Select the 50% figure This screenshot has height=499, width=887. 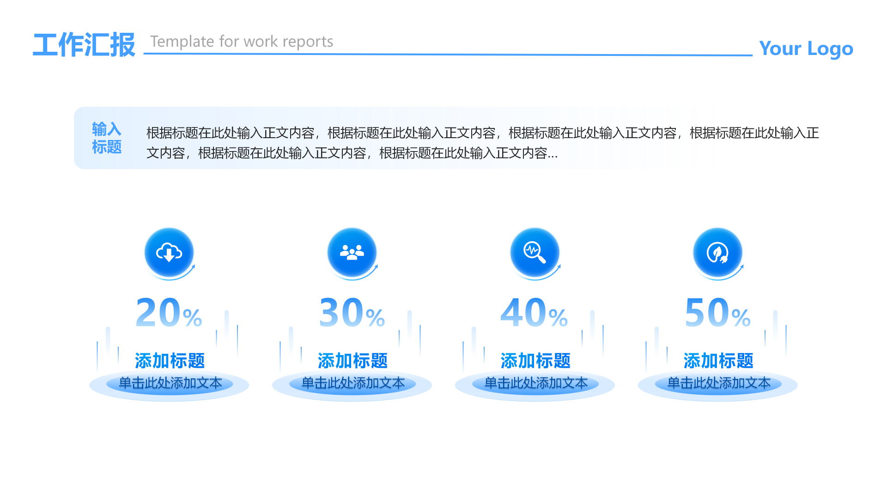click(x=717, y=313)
